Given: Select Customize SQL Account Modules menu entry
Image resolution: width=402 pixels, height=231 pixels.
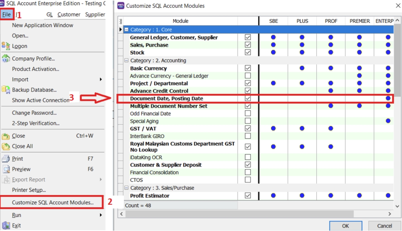Looking at the screenshot, I should pos(52,202).
